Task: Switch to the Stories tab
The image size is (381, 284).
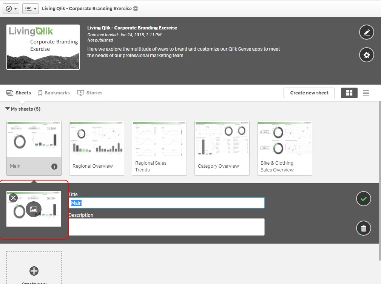Action: pos(90,93)
